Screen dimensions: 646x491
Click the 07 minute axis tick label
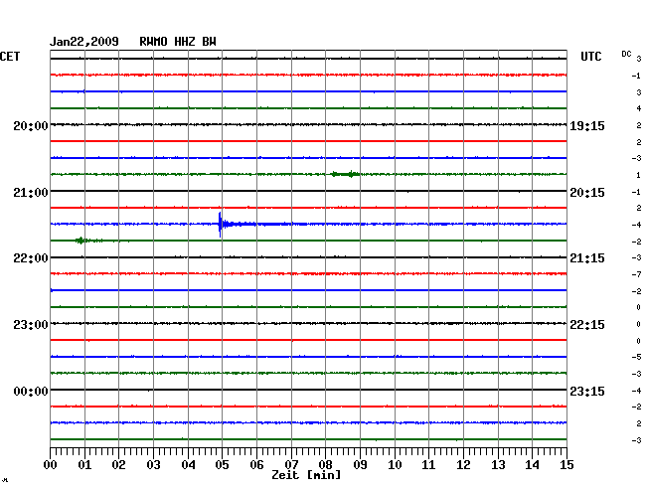[x=291, y=464]
